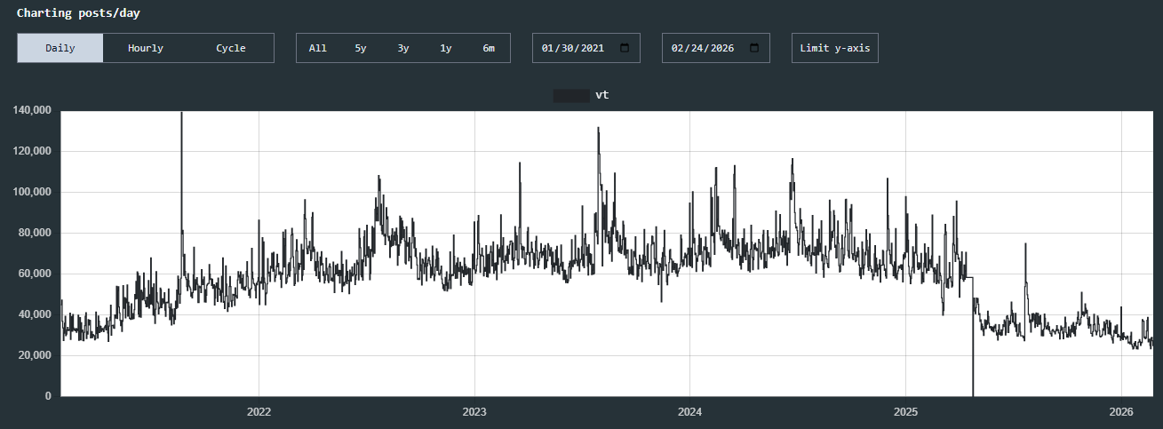Click the 40,000 y-axis label
Image resolution: width=1163 pixels, height=429 pixels.
tap(35, 314)
